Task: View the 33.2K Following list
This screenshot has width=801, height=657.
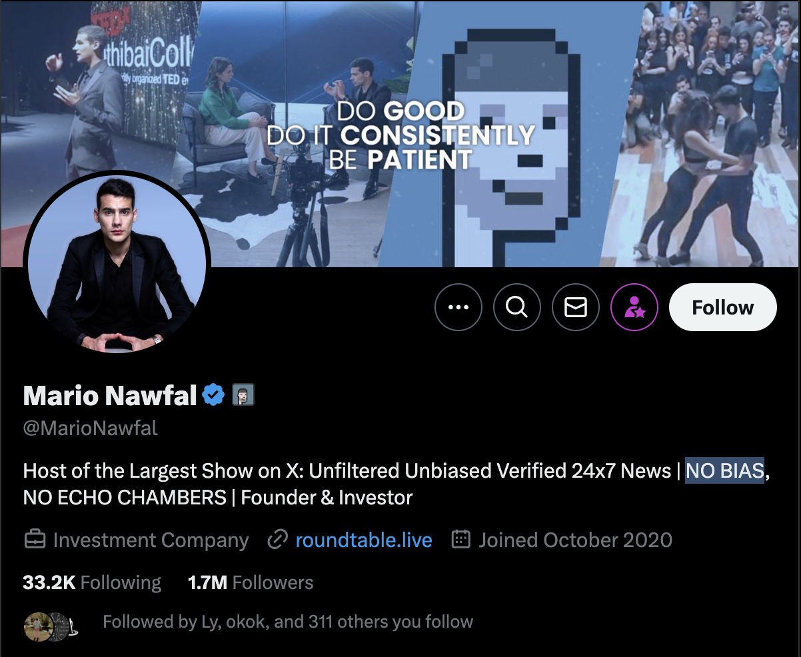Action: pos(92,583)
